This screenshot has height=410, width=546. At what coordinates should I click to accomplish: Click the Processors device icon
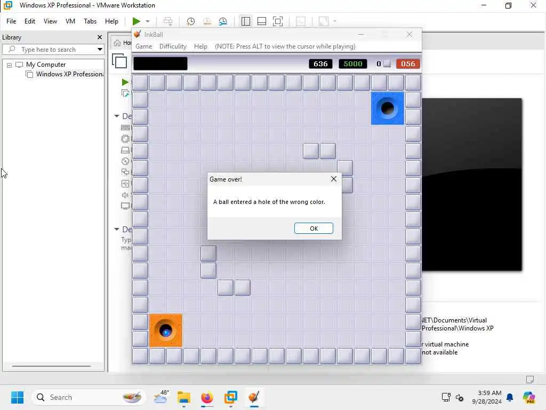(125, 139)
